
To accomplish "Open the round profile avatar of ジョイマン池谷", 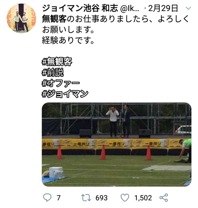I will (21, 19).
